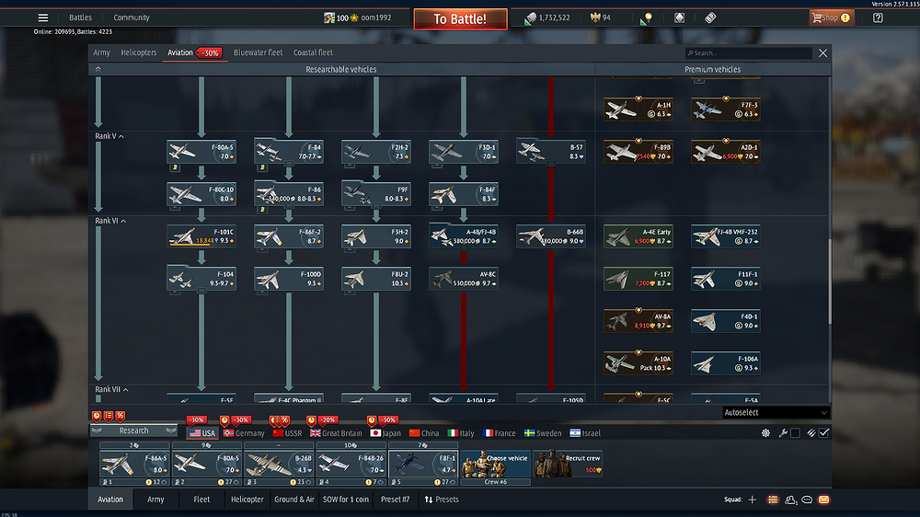Image resolution: width=920 pixels, height=517 pixels.
Task: Switch to Coastal fleet tab
Action: pos(313,52)
